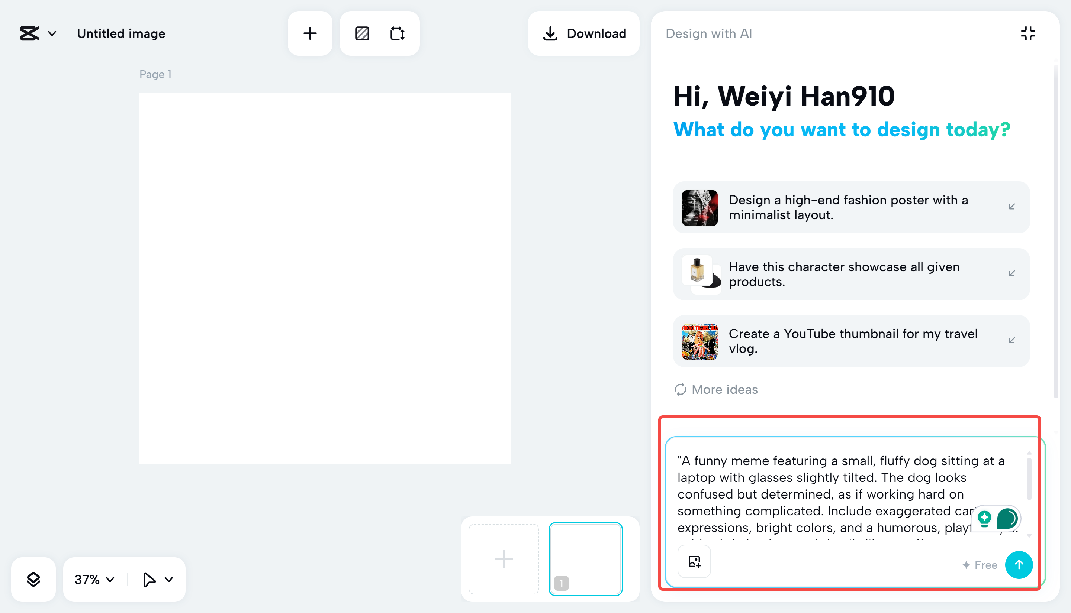Image resolution: width=1071 pixels, height=613 pixels.
Task: Click the plus add button in toolbar
Action: click(x=310, y=33)
